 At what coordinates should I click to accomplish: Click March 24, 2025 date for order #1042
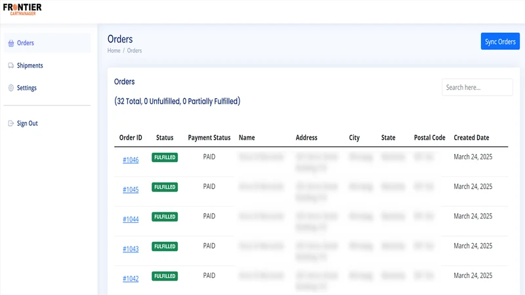[472, 275]
